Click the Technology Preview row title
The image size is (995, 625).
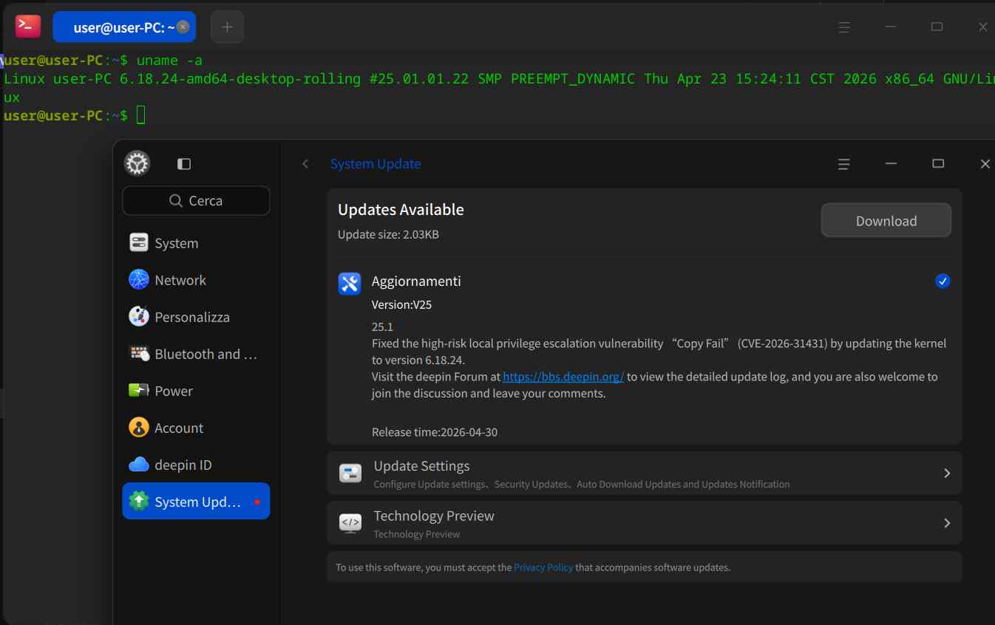click(x=434, y=516)
